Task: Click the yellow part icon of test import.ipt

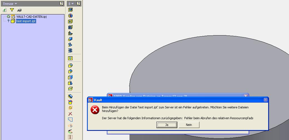Action: coord(13,21)
